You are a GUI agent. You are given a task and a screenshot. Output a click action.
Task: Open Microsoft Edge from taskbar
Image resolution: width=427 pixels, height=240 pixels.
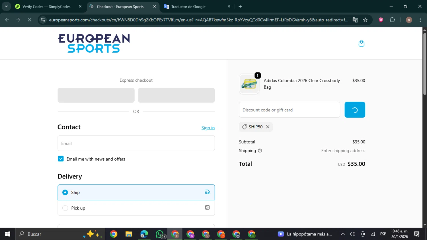tap(144, 234)
